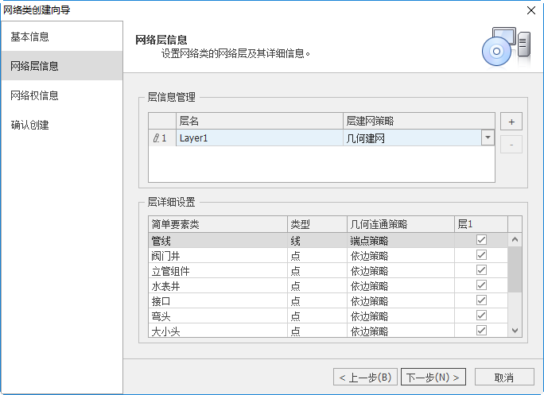Open 几何连通策略 cell for 管线

400,240
